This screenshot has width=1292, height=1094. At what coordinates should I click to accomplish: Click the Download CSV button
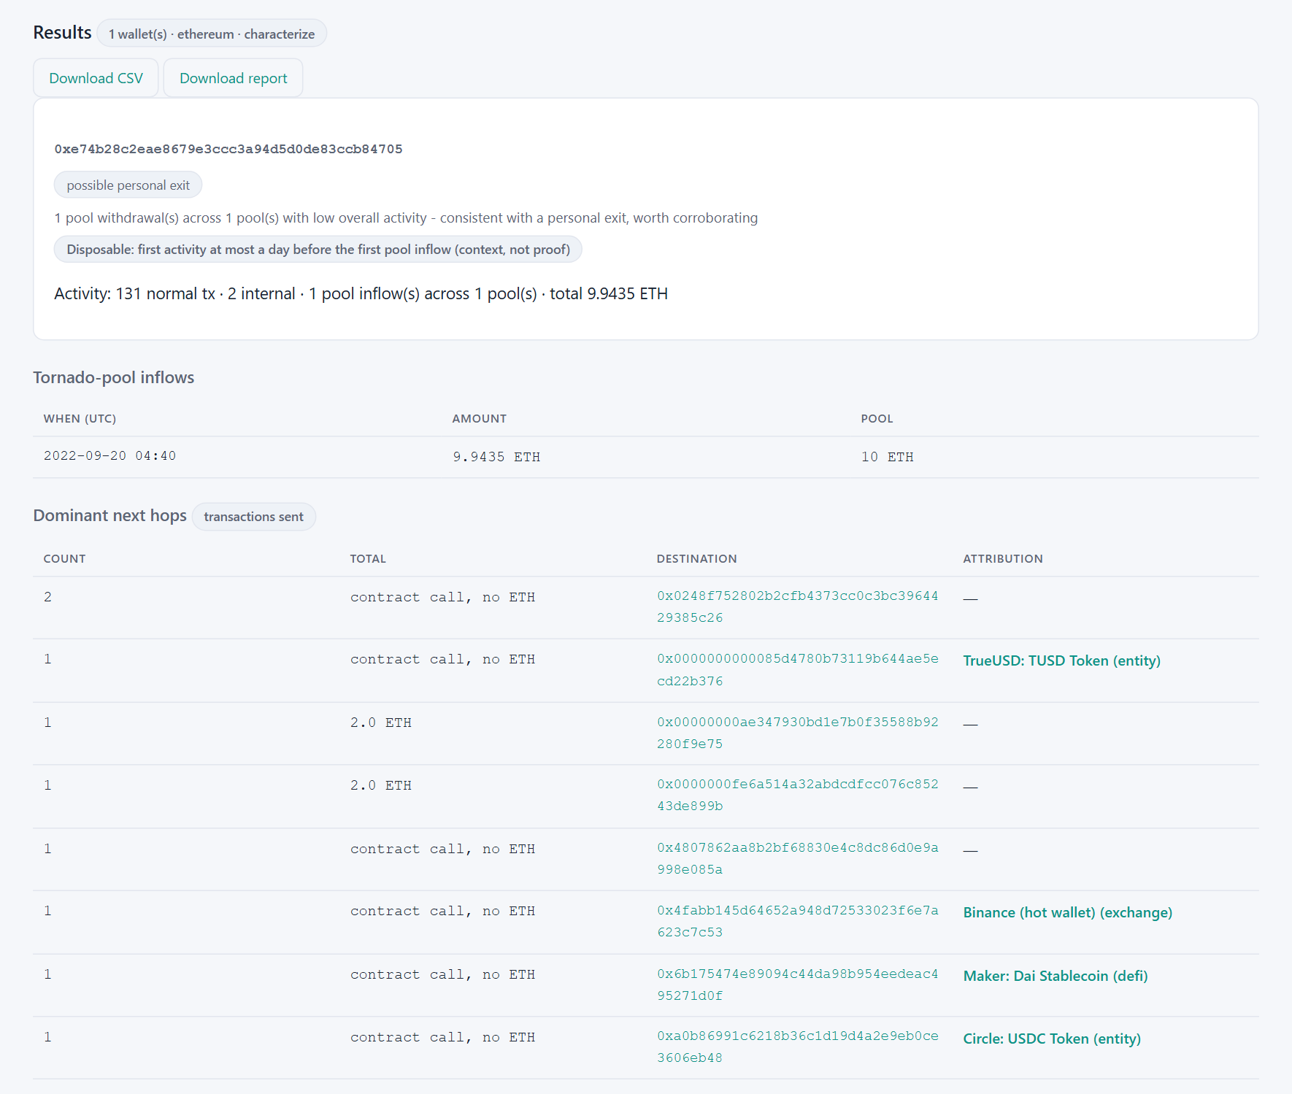tap(96, 78)
